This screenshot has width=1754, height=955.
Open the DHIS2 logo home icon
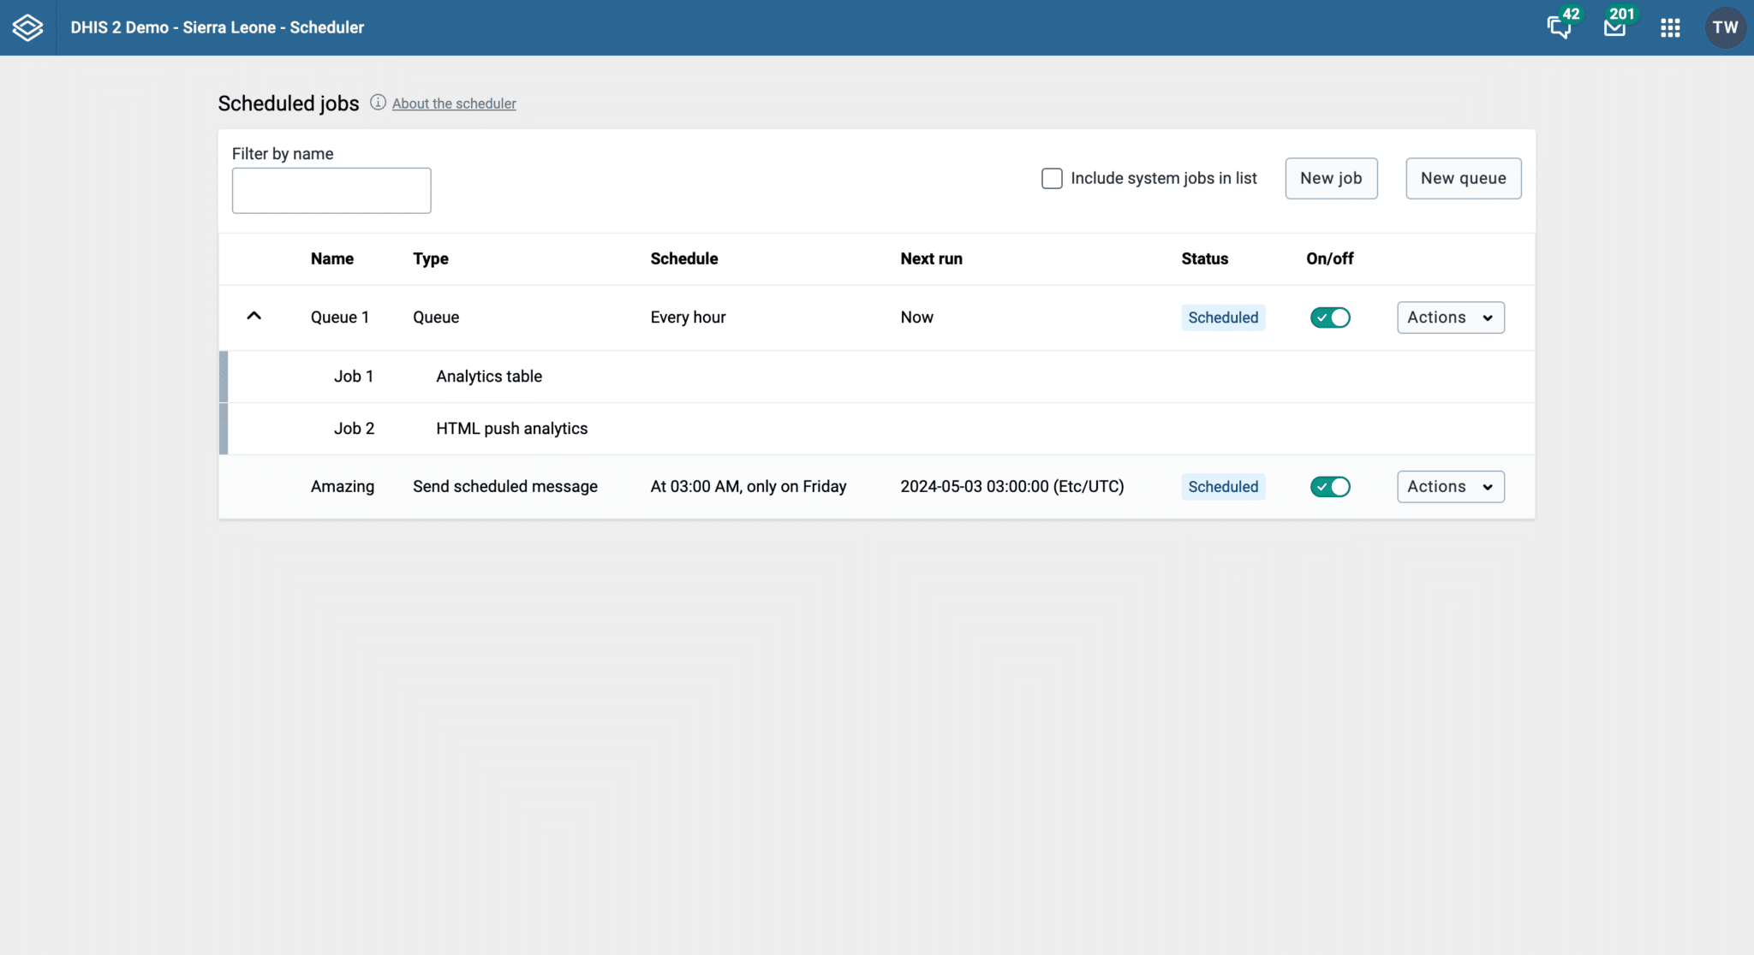27,27
